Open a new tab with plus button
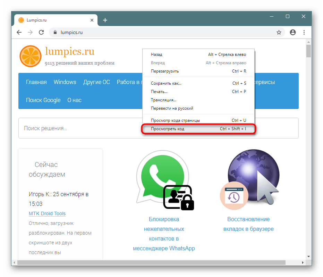Image resolution: width=323 pixels, height=277 pixels. (x=105, y=20)
